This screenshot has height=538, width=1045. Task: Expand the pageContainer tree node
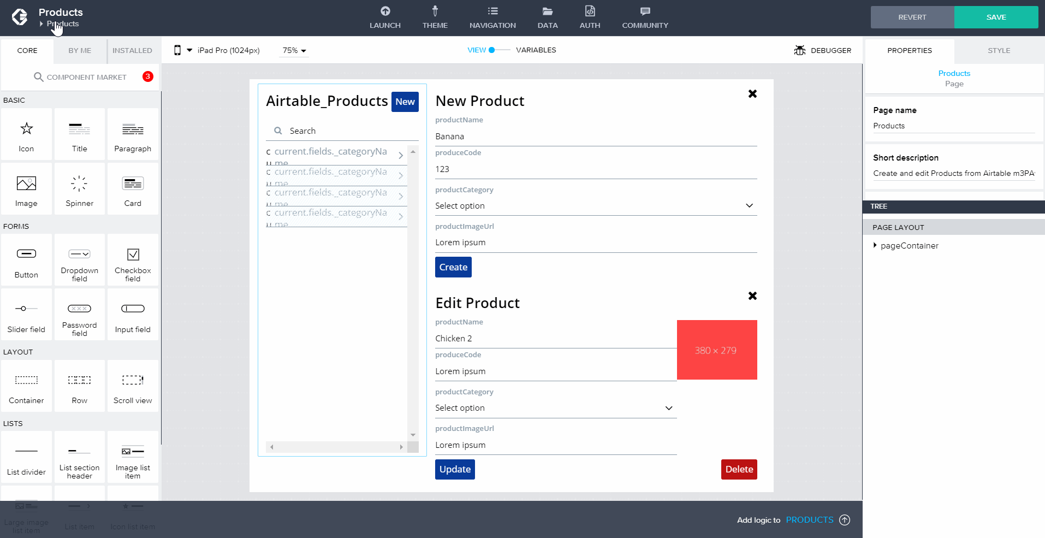click(875, 245)
